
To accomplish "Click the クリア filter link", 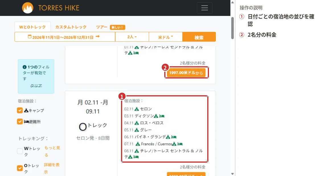I will pos(36,86).
